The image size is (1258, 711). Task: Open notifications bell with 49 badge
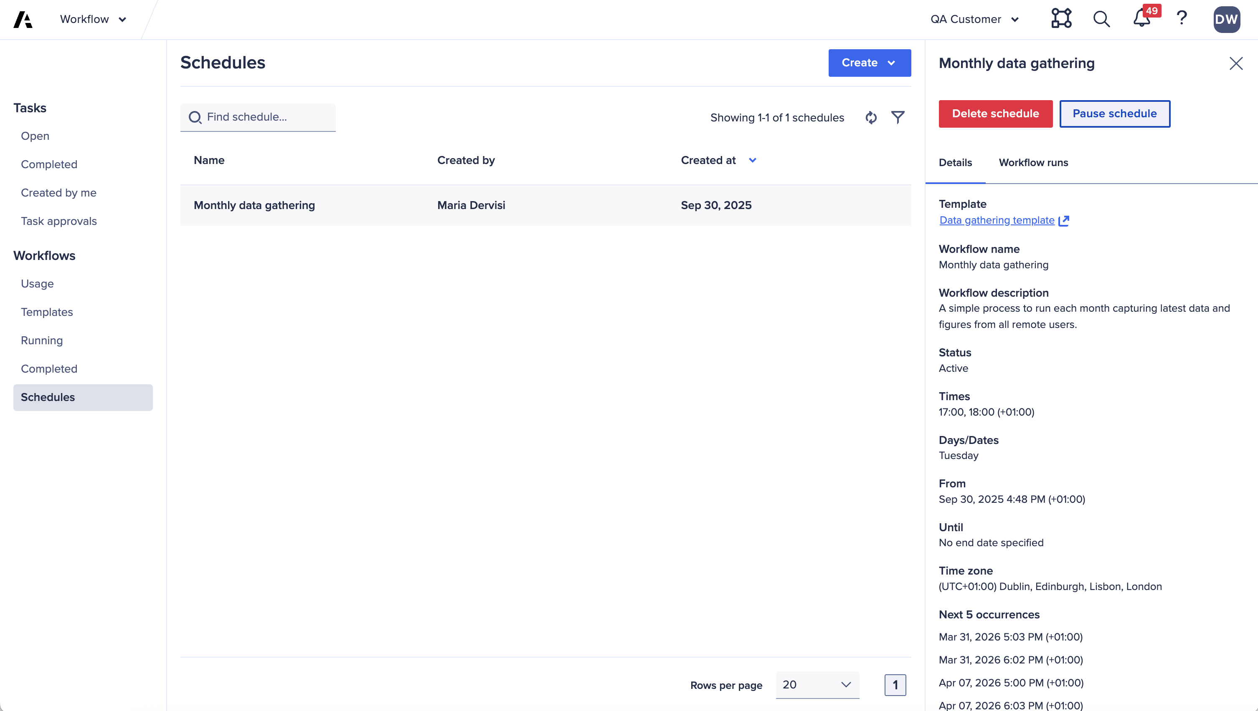(x=1142, y=18)
